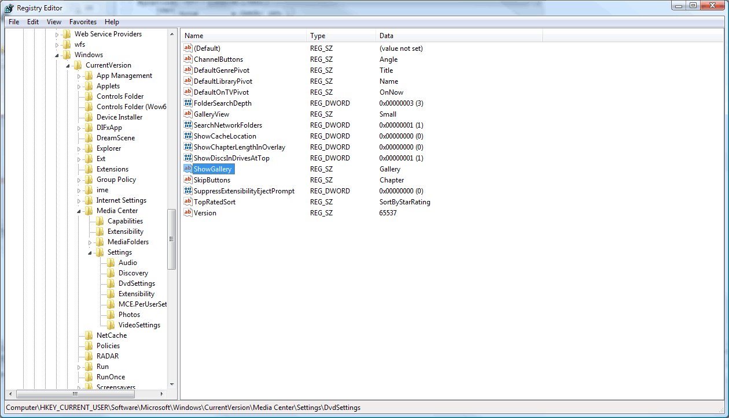The height and width of the screenshot is (418, 729).
Task: Click the Capabilities folder icon
Action: (100, 221)
